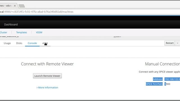Go to the Templates section
Image resolution: width=180 pixels, height=101 pixels.
[x=21, y=33]
